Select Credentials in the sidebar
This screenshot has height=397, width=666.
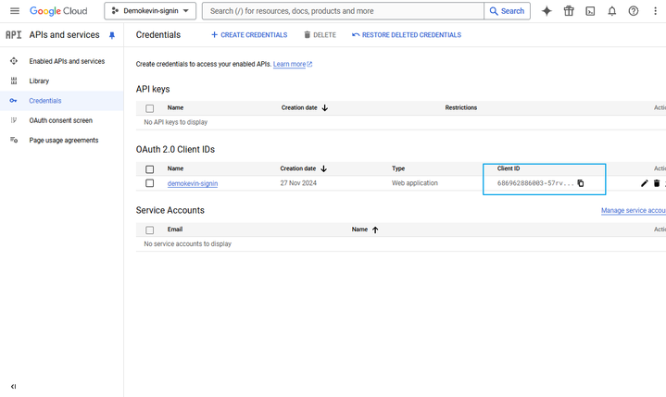[45, 101]
